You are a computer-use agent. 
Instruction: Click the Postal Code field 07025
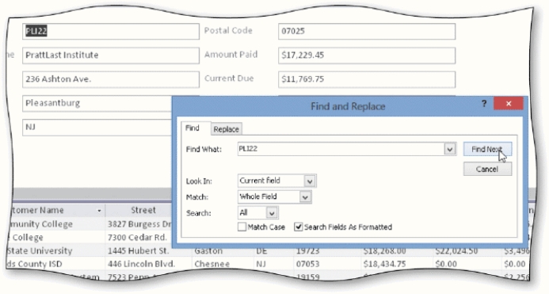coord(367,32)
